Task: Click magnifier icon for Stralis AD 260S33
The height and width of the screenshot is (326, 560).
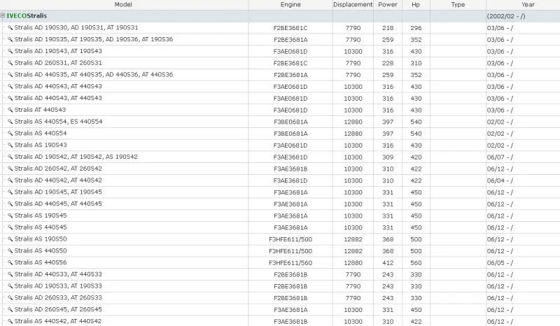Action: click(x=10, y=298)
